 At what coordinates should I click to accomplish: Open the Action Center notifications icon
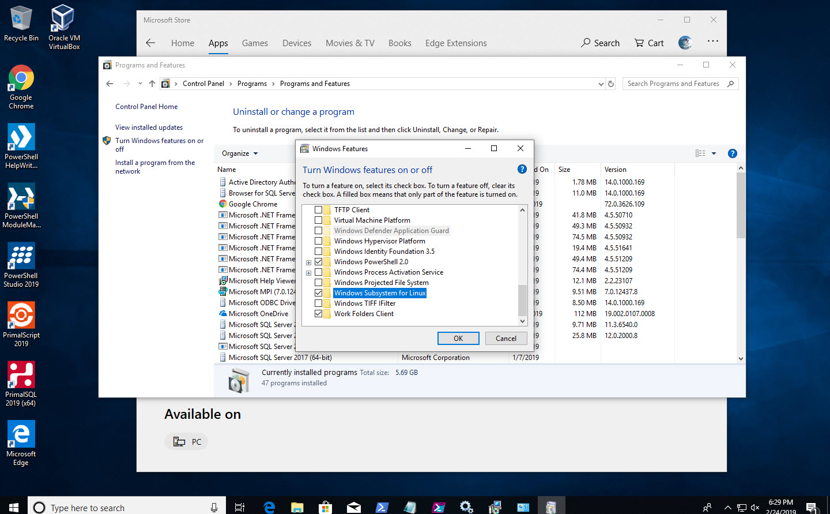click(812, 508)
